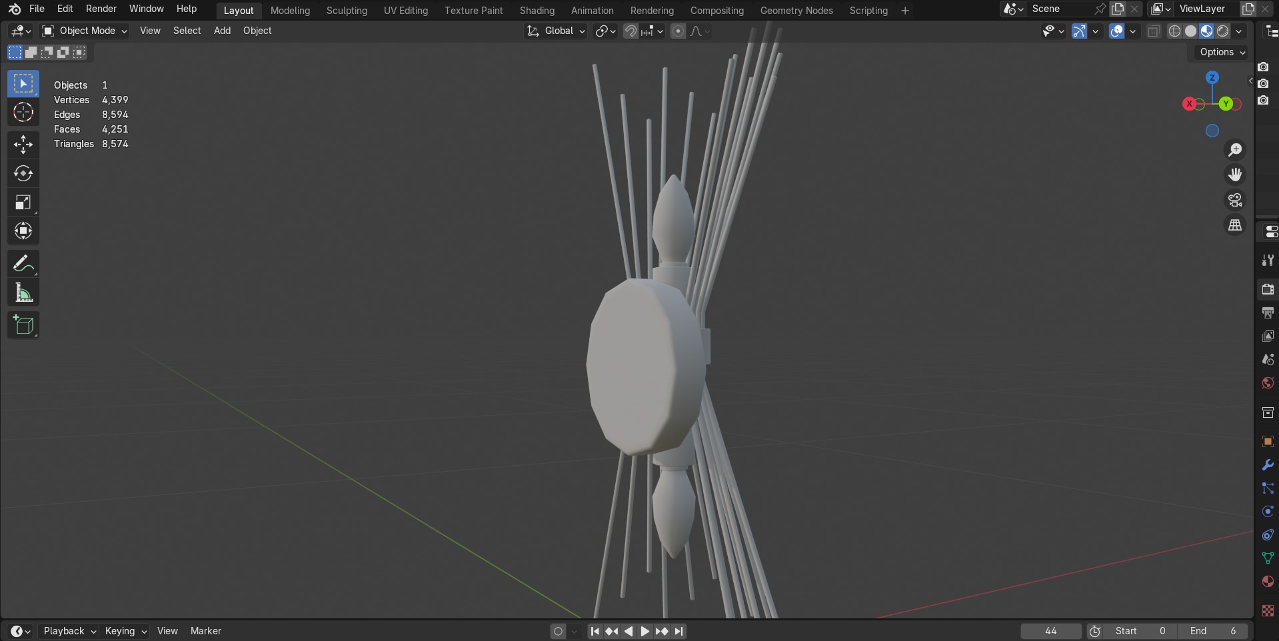1279x641 pixels.
Task: Click the current frame field showing 44
Action: (x=1051, y=631)
